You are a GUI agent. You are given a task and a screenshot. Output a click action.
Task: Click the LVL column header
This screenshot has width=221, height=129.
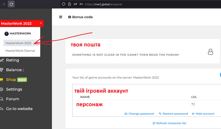(x=194, y=97)
